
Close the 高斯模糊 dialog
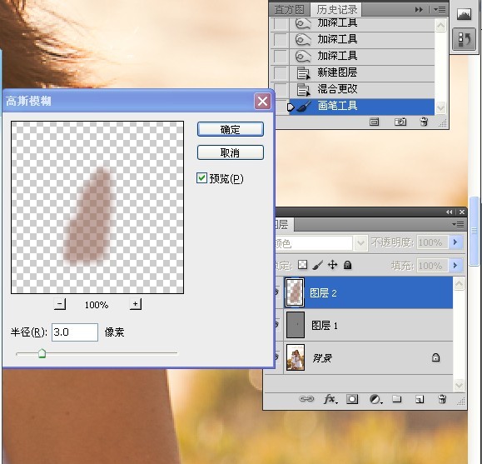[262, 101]
